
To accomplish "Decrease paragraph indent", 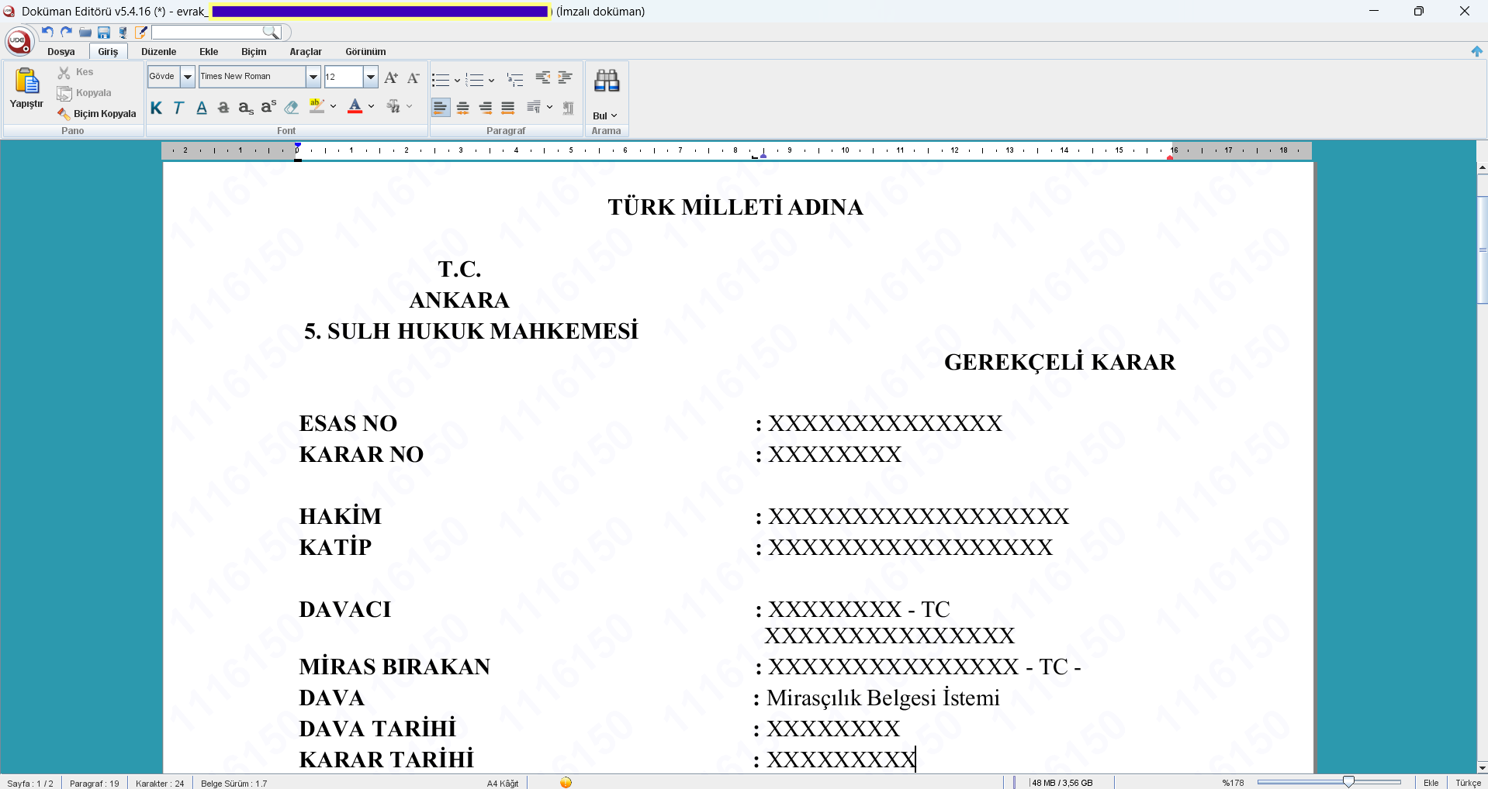I will (543, 78).
